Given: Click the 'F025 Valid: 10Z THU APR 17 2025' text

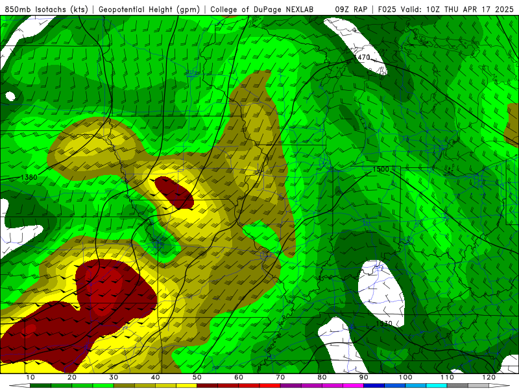Looking at the screenshot, I should (446, 10).
